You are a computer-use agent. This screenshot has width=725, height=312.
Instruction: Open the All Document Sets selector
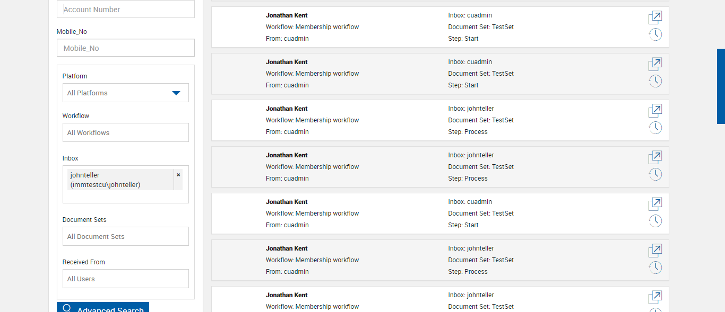(x=125, y=236)
